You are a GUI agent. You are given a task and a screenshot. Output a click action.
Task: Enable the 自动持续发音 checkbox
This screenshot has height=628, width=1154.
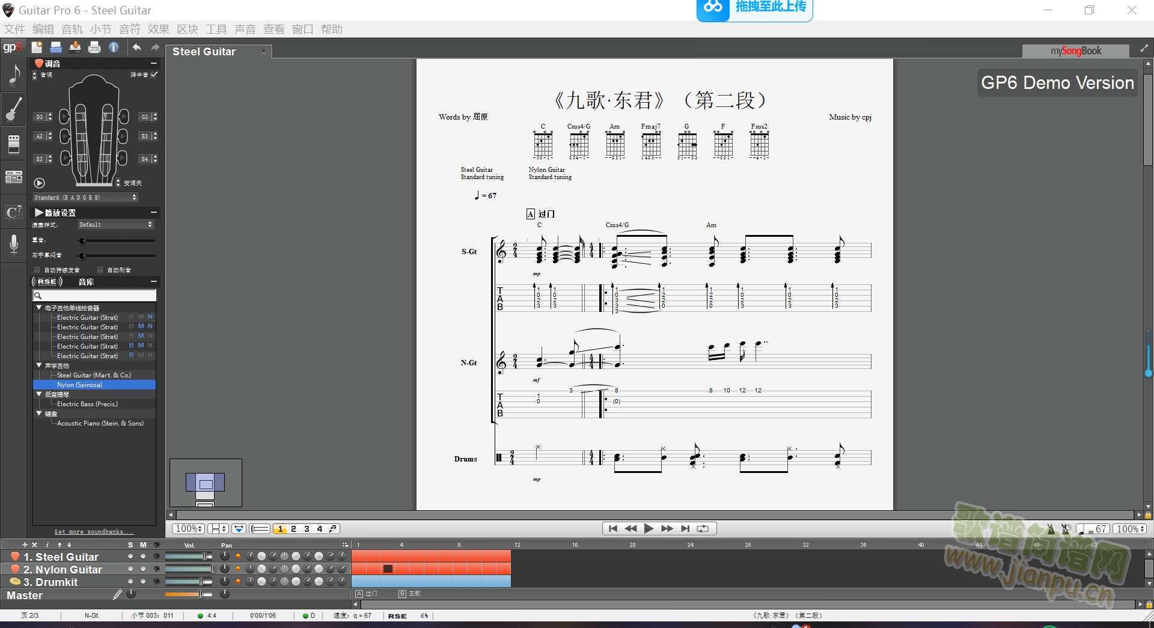[37, 270]
